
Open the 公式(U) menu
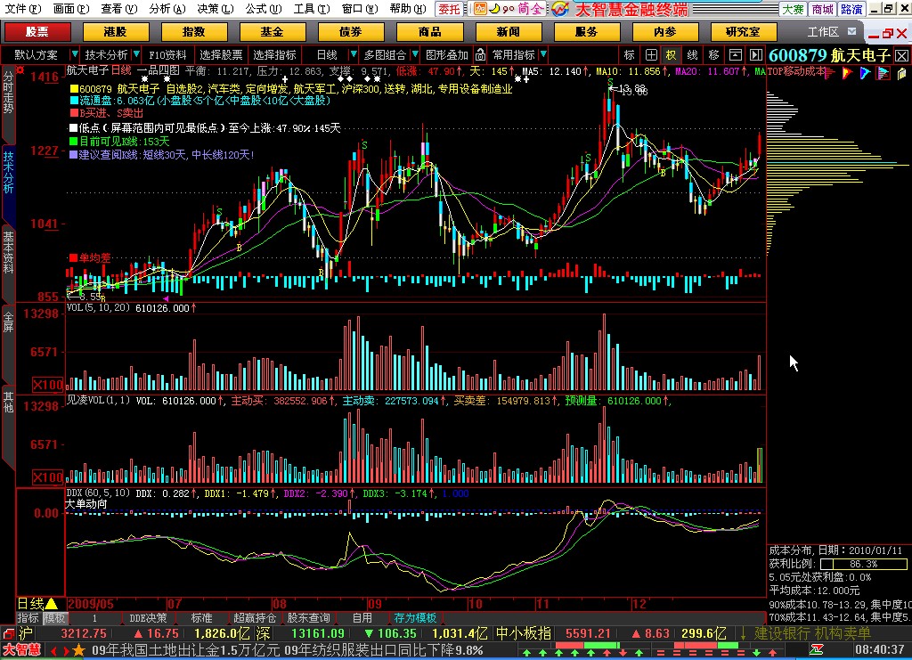[x=263, y=9]
